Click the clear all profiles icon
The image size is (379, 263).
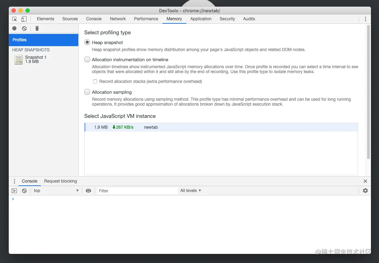[24, 28]
